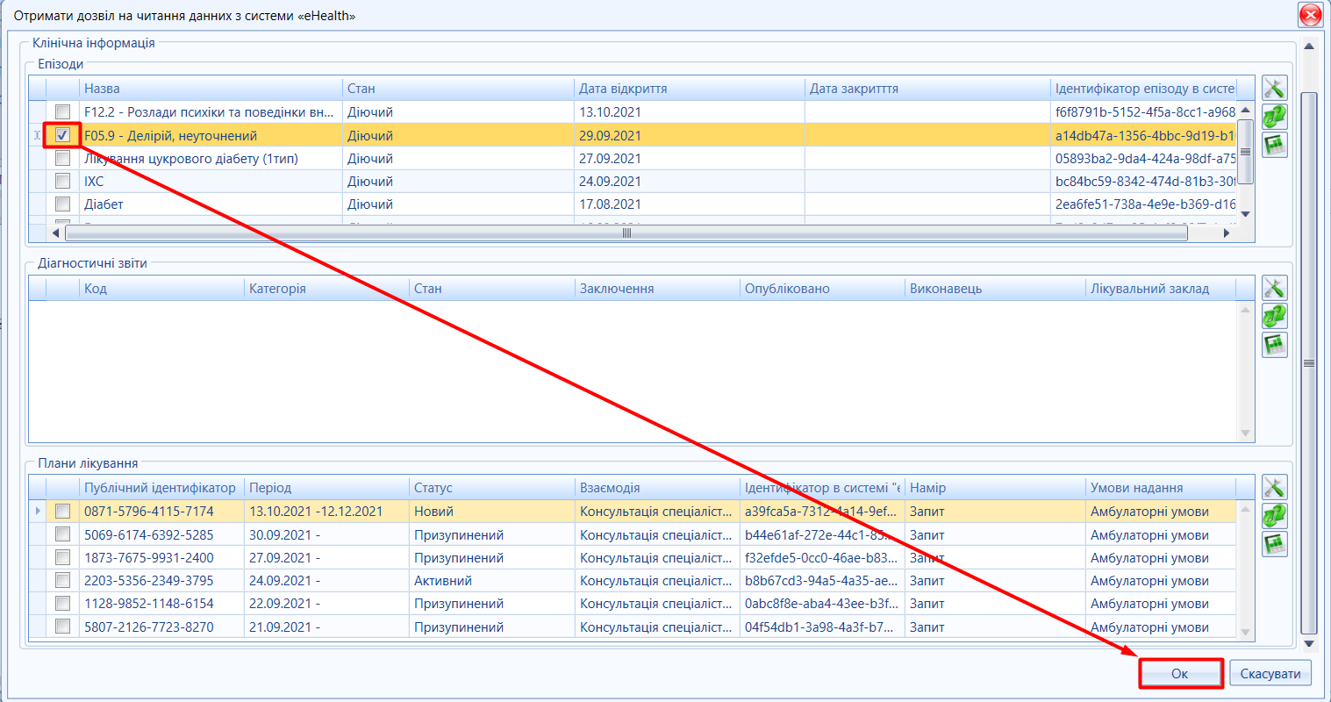Select the episode name 'Лікування цукрового діабету (1тип)'

coord(191,159)
